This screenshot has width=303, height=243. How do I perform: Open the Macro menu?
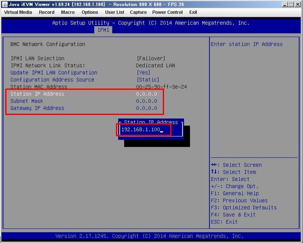(68, 12)
